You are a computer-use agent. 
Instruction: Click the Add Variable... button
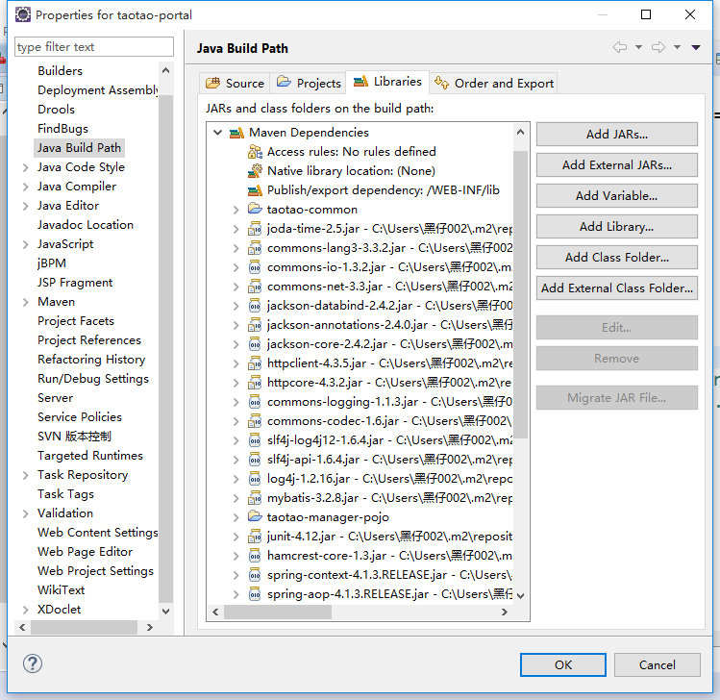pyautogui.click(x=617, y=195)
